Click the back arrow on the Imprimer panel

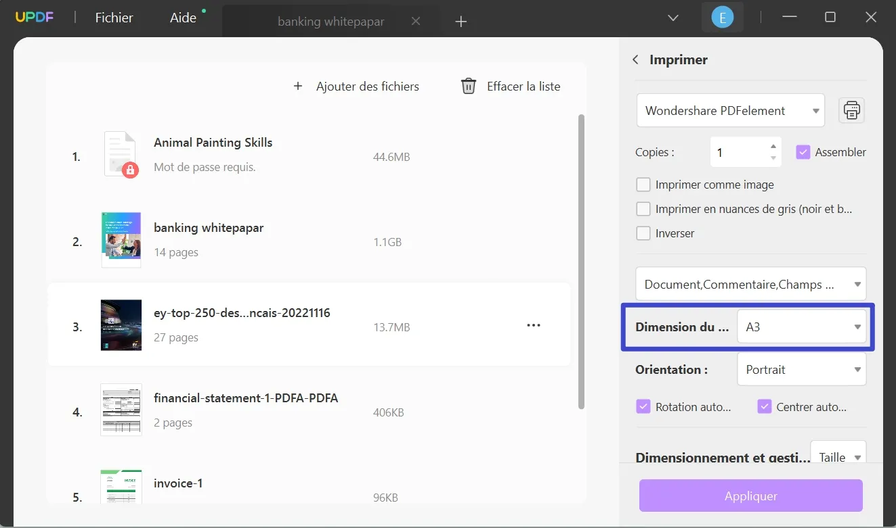point(635,59)
